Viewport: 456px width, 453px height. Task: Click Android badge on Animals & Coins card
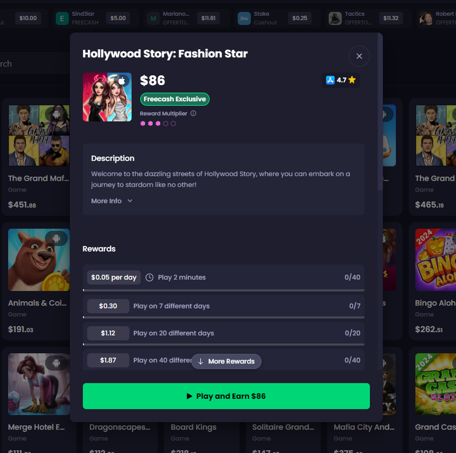pyautogui.click(x=56, y=238)
